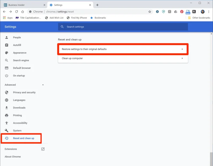Open the Find My iPhone bookmark
This screenshot has width=213, height=166.
tap(77, 18)
